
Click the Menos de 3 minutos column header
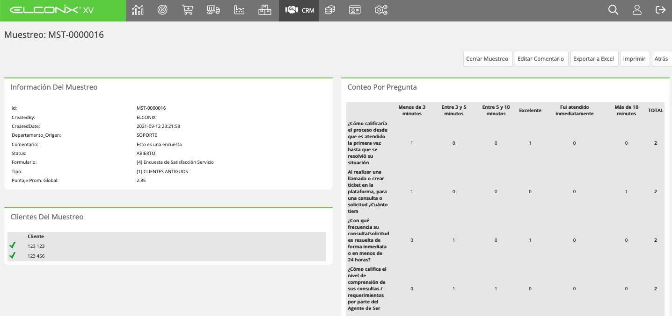tap(412, 110)
